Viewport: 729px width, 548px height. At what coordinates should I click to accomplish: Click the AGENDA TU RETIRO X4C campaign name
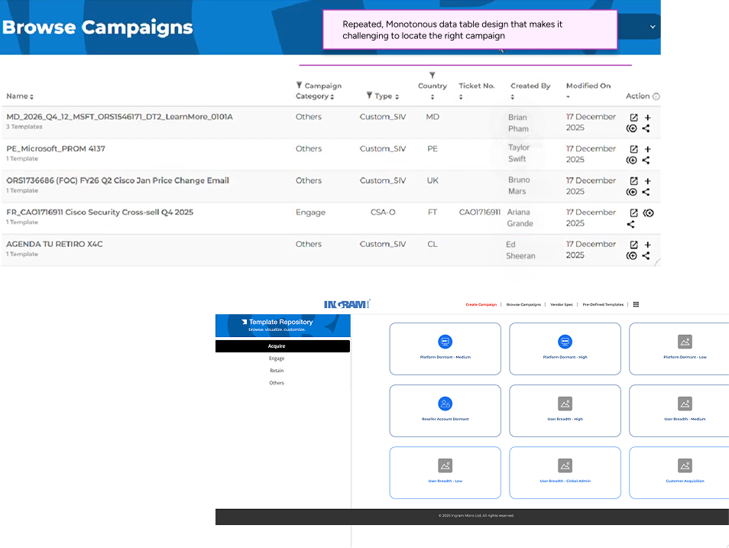click(x=54, y=245)
